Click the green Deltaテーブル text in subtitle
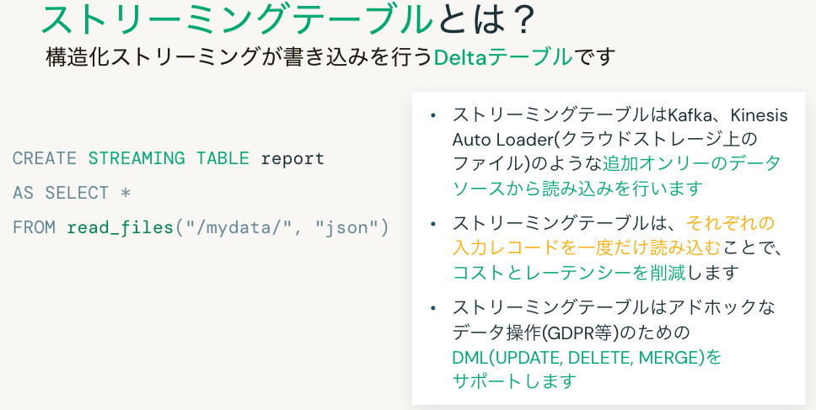Image resolution: width=816 pixels, height=410 pixels. pos(503,57)
